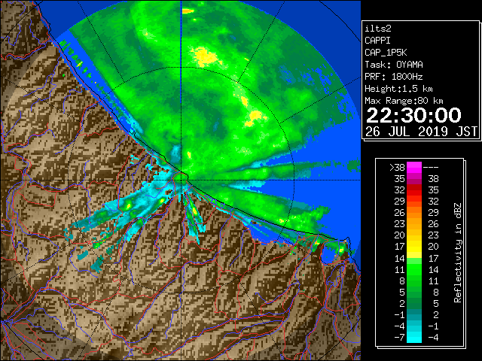The height and width of the screenshot is (361, 482).
Task: Click the radar site center on the map
Action: [x=182, y=180]
